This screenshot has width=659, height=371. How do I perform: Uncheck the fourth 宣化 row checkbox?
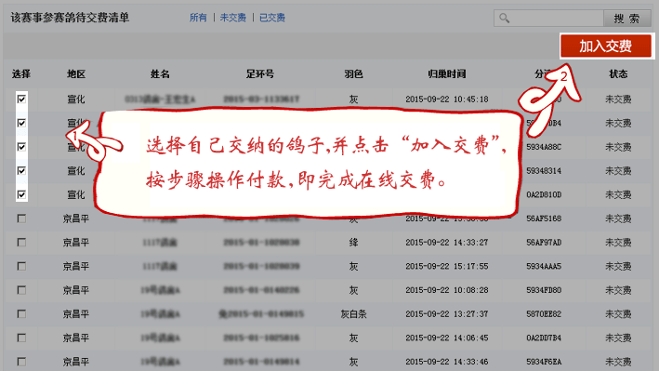click(x=21, y=170)
